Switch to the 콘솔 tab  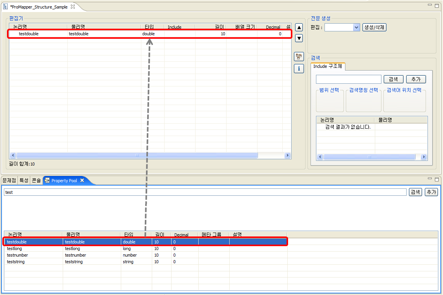coord(36,180)
